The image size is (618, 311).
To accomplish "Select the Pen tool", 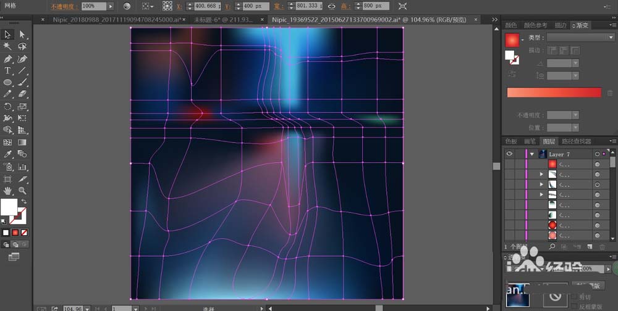I will coord(7,59).
